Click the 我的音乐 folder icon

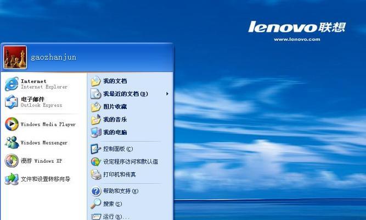click(95, 119)
